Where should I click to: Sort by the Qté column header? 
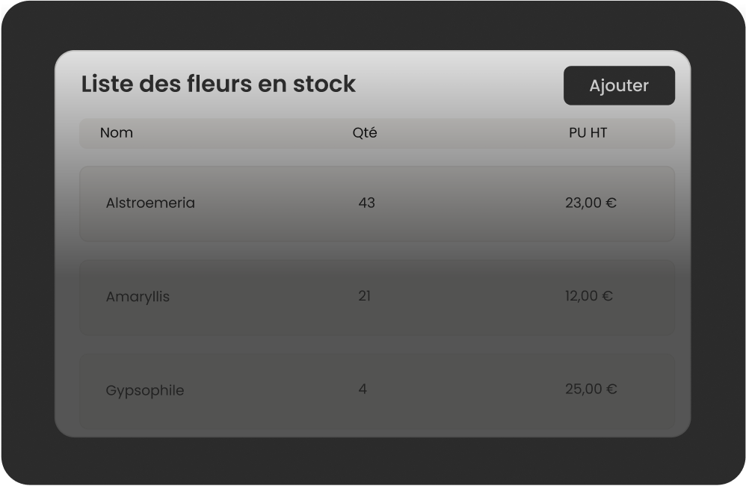(365, 132)
